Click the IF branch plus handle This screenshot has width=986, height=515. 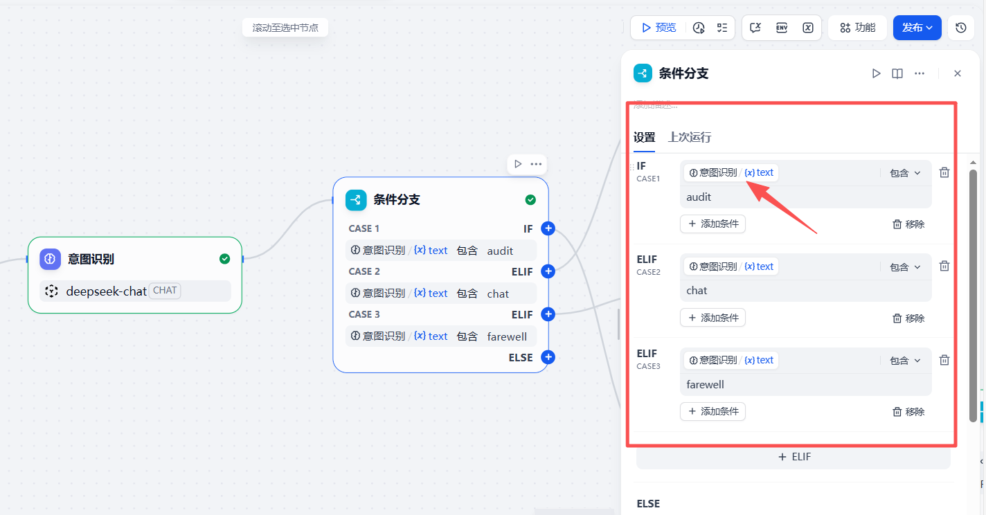(548, 228)
